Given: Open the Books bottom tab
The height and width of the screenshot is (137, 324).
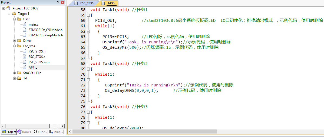Looking at the screenshot, I should point(24,132).
